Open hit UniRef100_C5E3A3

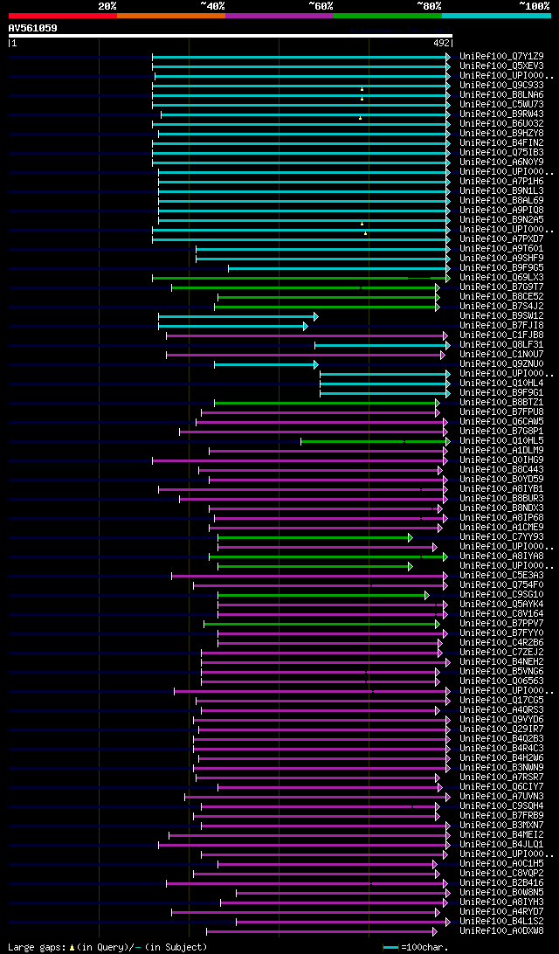point(502,576)
